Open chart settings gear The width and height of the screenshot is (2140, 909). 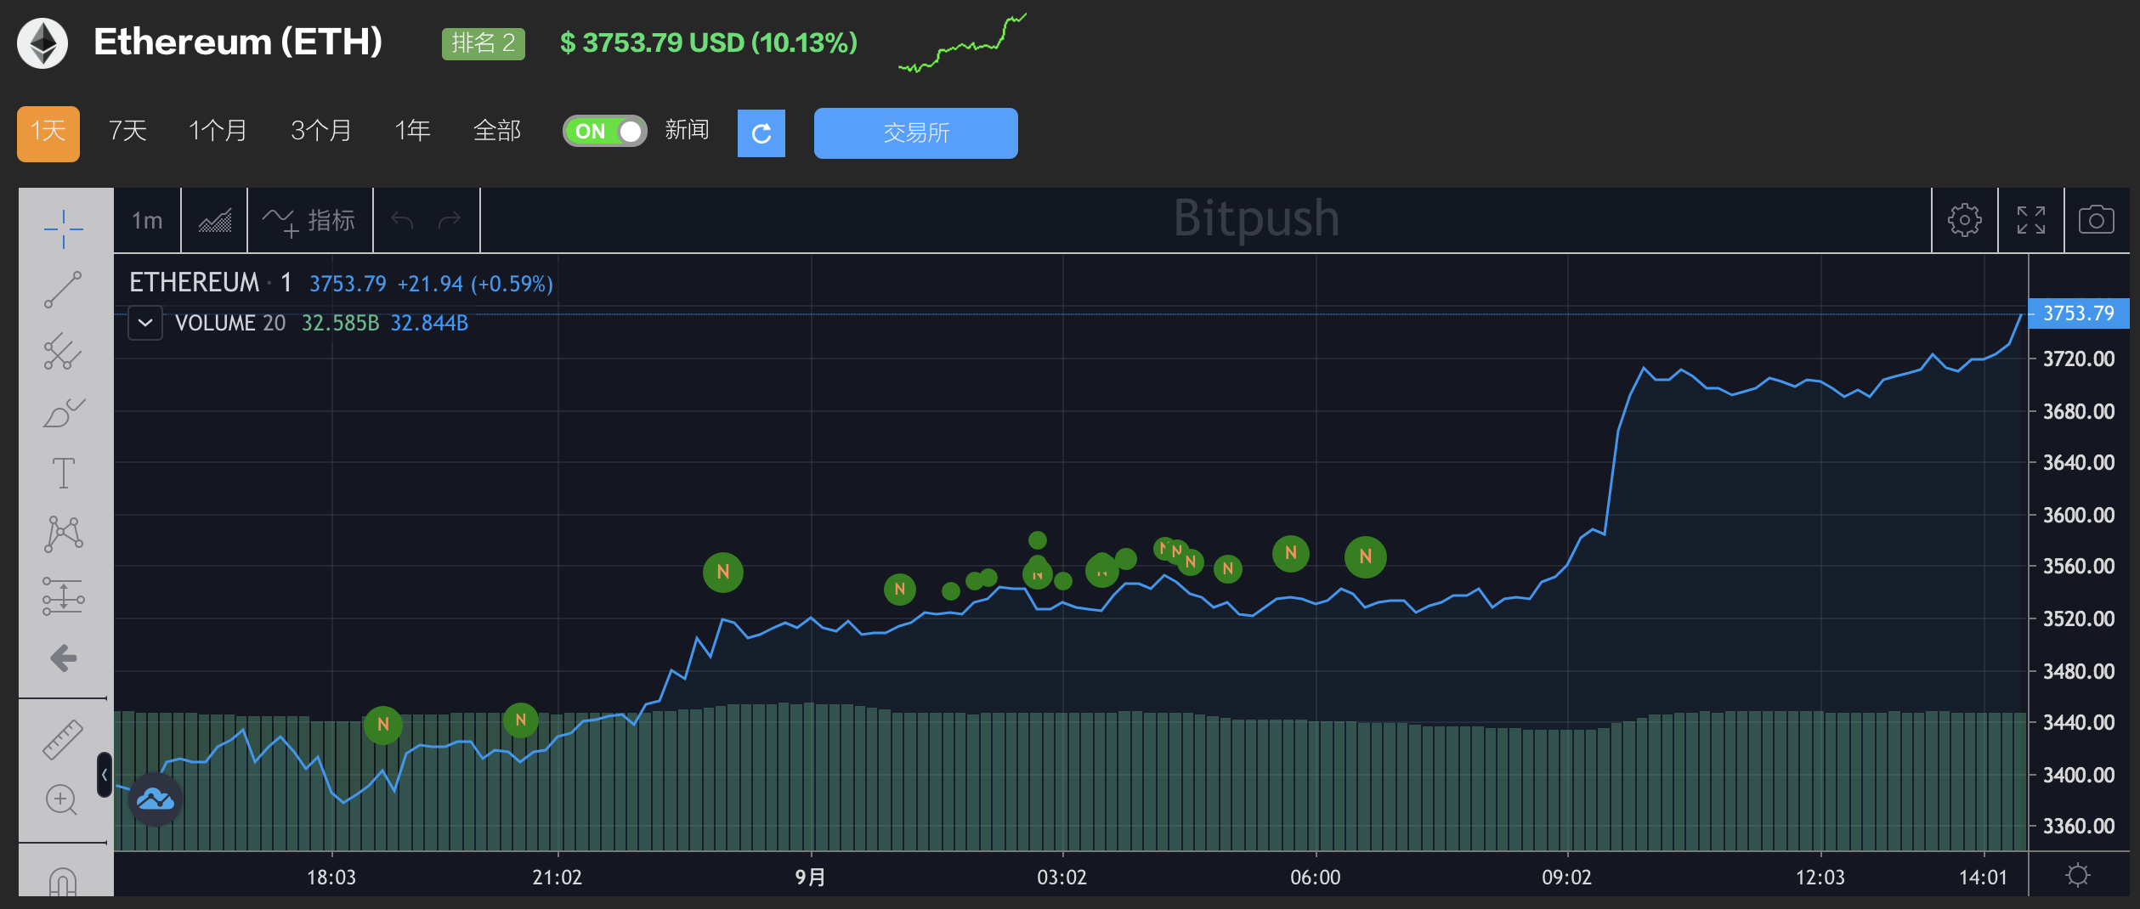click(1964, 220)
